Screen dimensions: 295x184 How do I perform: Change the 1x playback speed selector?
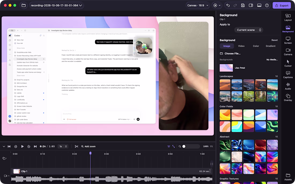pyautogui.click(x=63, y=147)
